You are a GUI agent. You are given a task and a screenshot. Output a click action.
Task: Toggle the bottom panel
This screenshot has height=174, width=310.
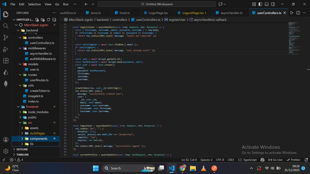point(267,4)
